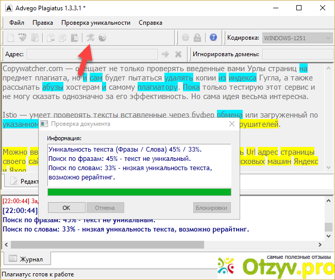The width and height of the screenshot is (335, 280).
Task: Open help via blue question icon
Action: pyautogui.click(x=213, y=38)
